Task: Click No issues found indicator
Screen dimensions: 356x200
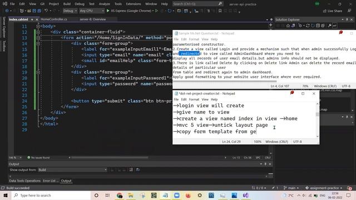Action: pyautogui.click(x=38, y=158)
